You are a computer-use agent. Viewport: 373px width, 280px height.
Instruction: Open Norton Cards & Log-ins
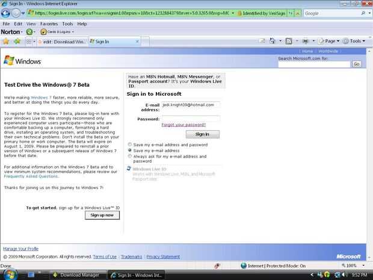(x=57, y=32)
